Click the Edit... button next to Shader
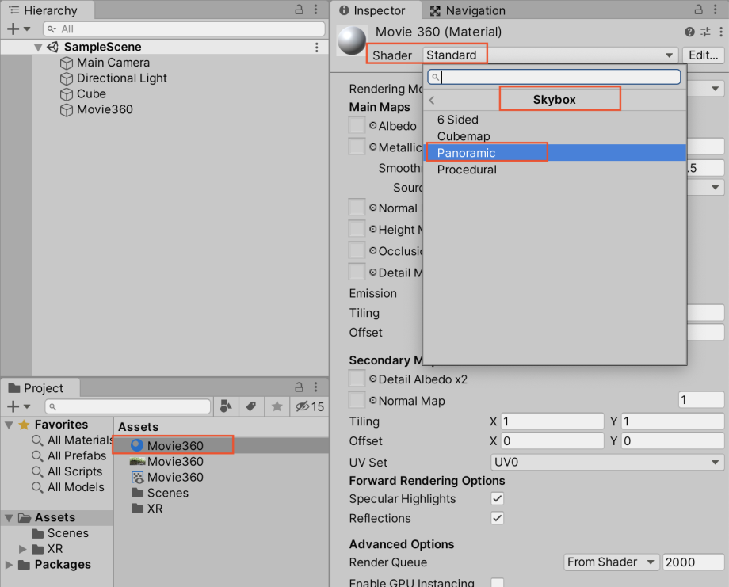 click(x=702, y=55)
